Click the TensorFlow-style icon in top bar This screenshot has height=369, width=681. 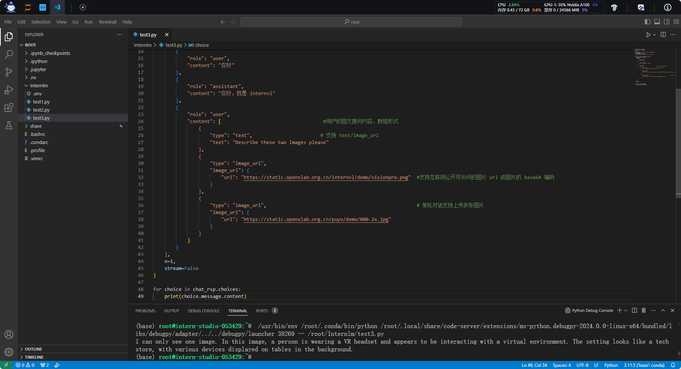(x=614, y=7)
